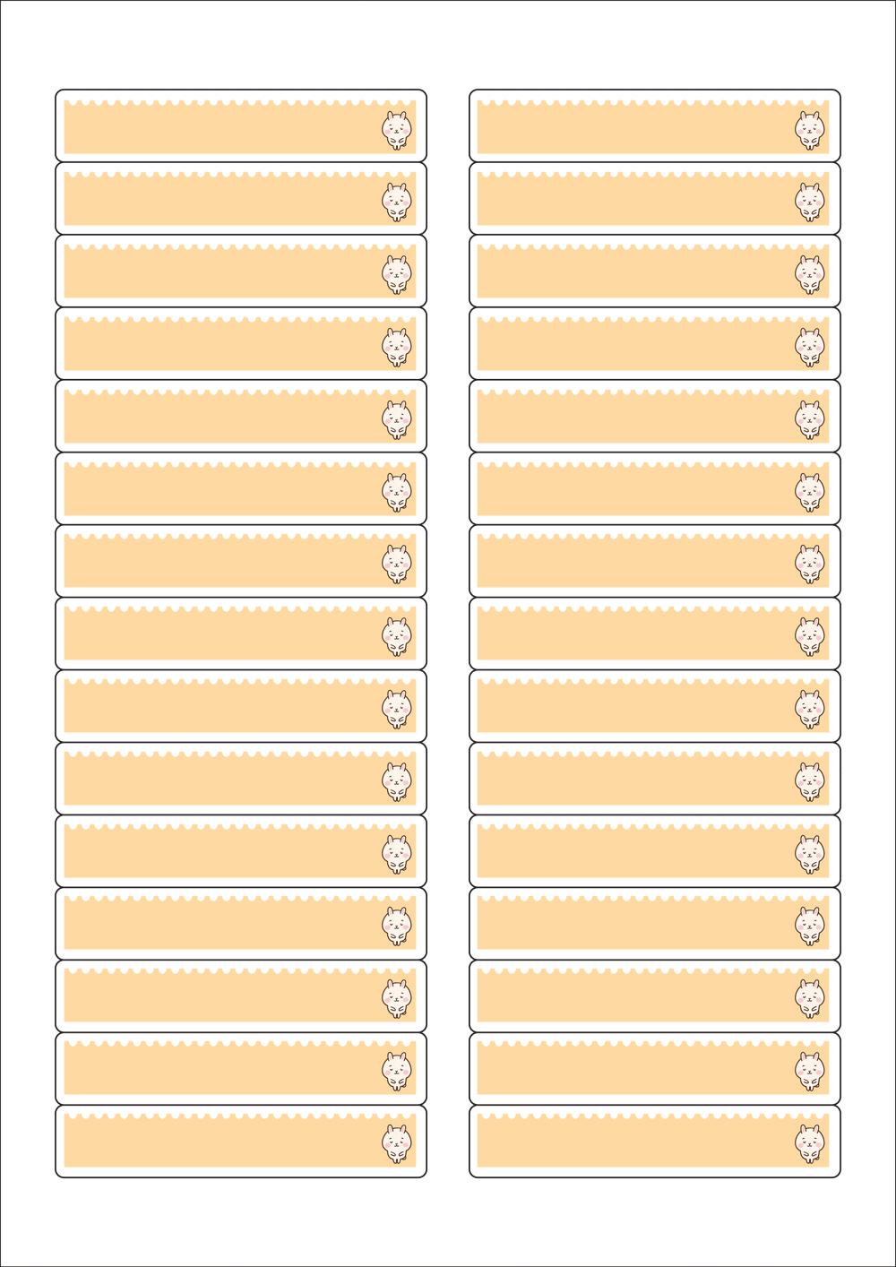Click the orange area of the top-left label

[215, 131]
